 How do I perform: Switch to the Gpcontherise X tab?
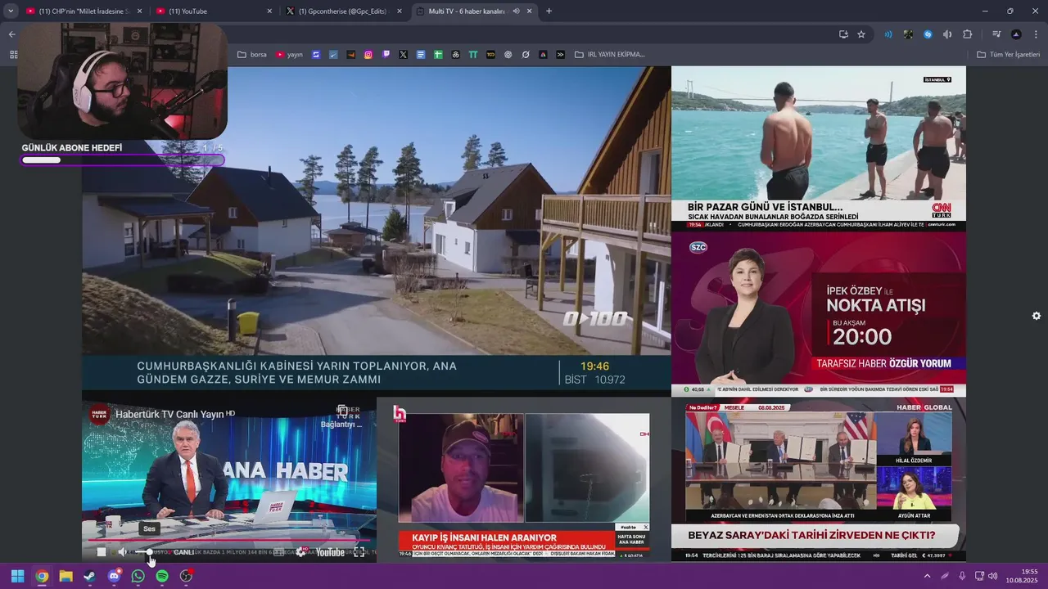344,11
